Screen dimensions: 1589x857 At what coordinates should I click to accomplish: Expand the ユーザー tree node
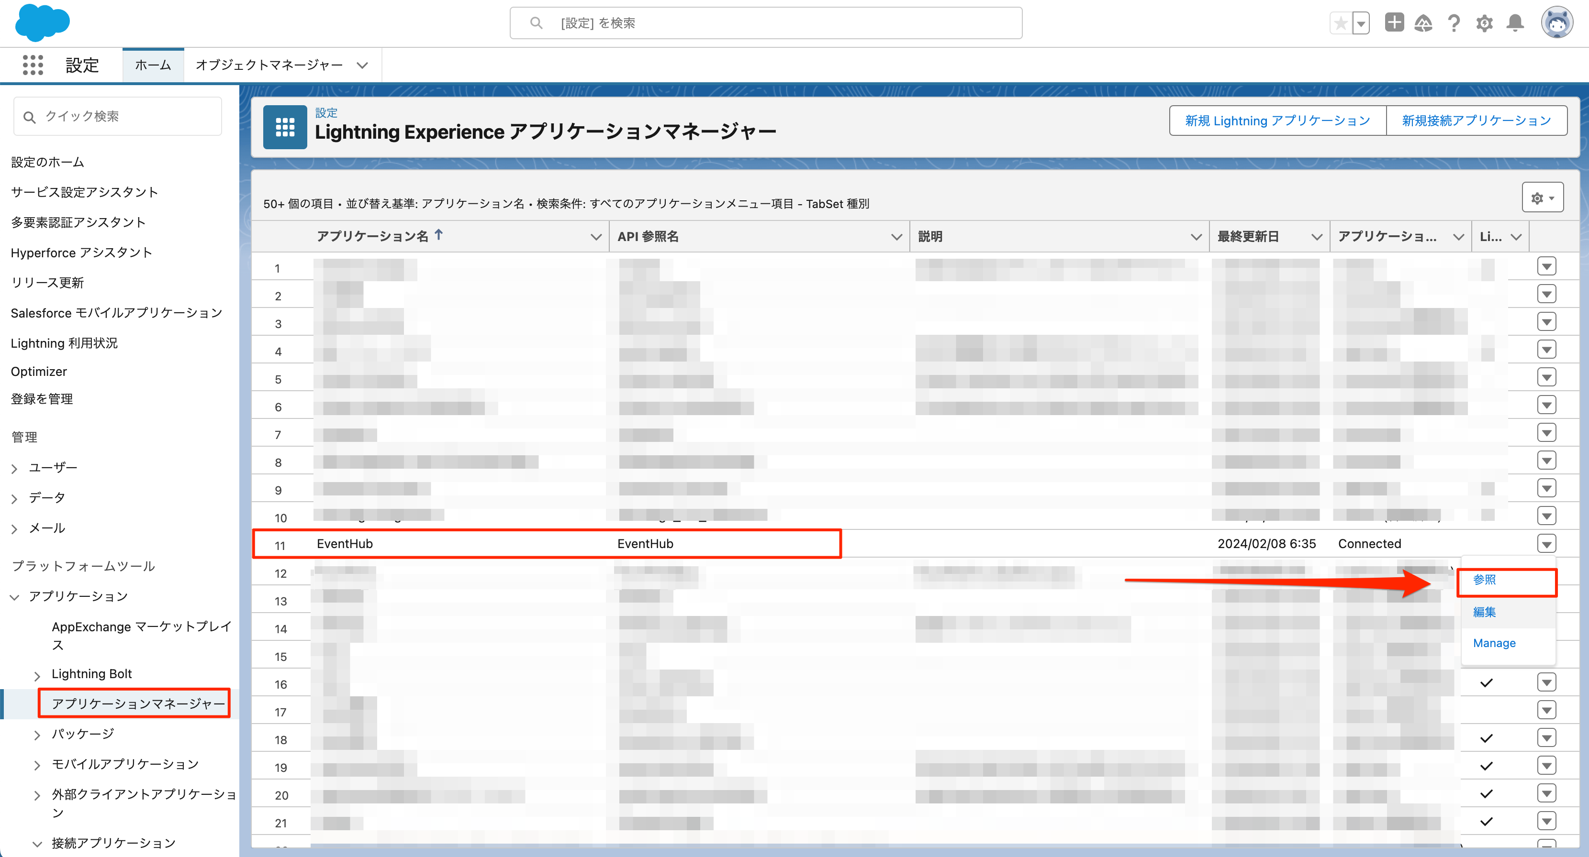(15, 469)
